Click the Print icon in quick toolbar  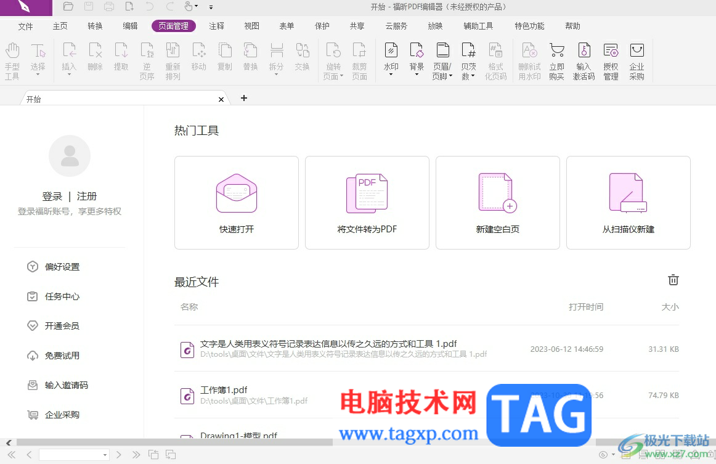point(108,6)
